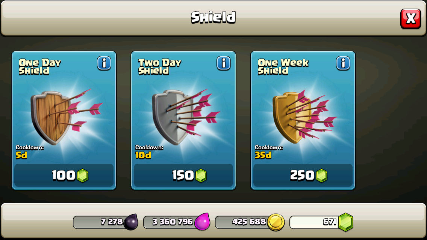Select the dark elixir counter showing 7 278
This screenshot has height=240, width=427.
tap(106, 222)
